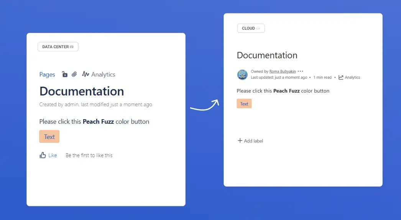The height and width of the screenshot is (220, 401).
Task: Open Analytics in the Cloud card
Action: [349, 77]
